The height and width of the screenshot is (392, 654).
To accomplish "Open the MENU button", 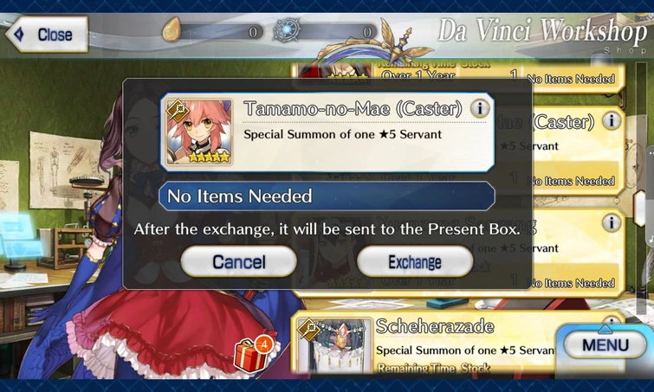I will point(605,345).
